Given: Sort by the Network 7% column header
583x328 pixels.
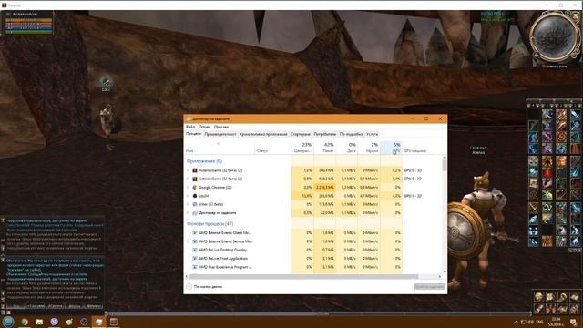Looking at the screenshot, I should (x=369, y=148).
